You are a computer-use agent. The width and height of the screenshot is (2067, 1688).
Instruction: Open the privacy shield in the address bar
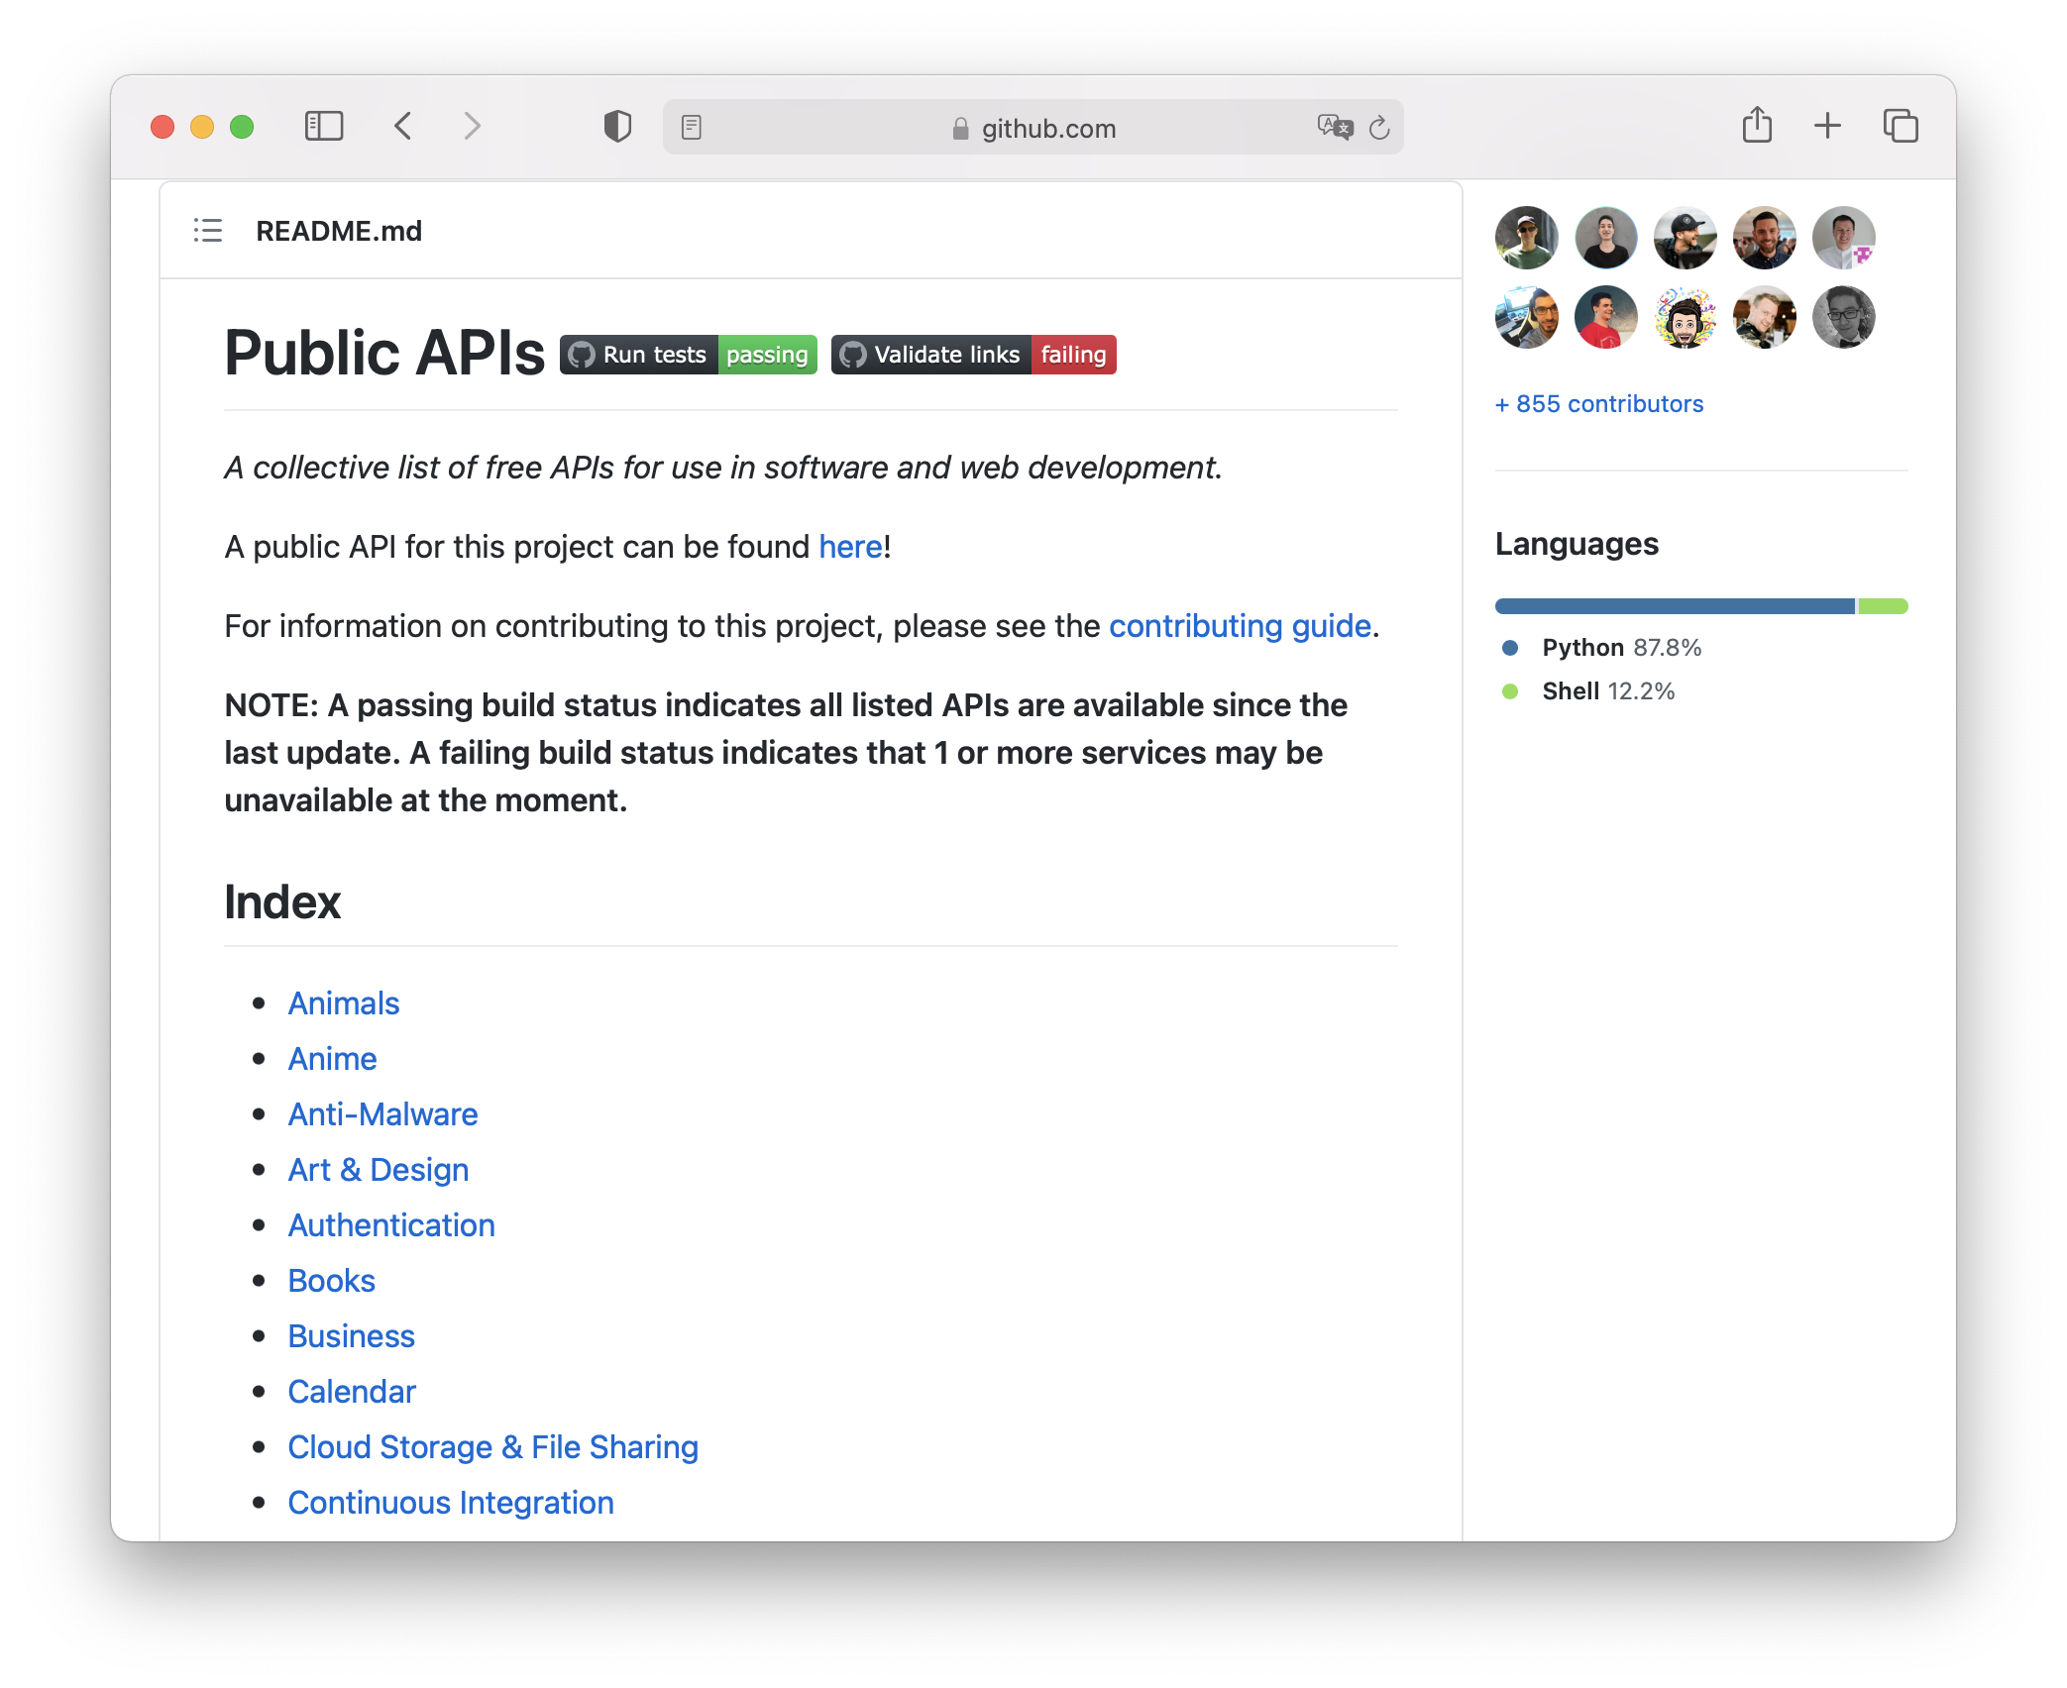click(616, 126)
